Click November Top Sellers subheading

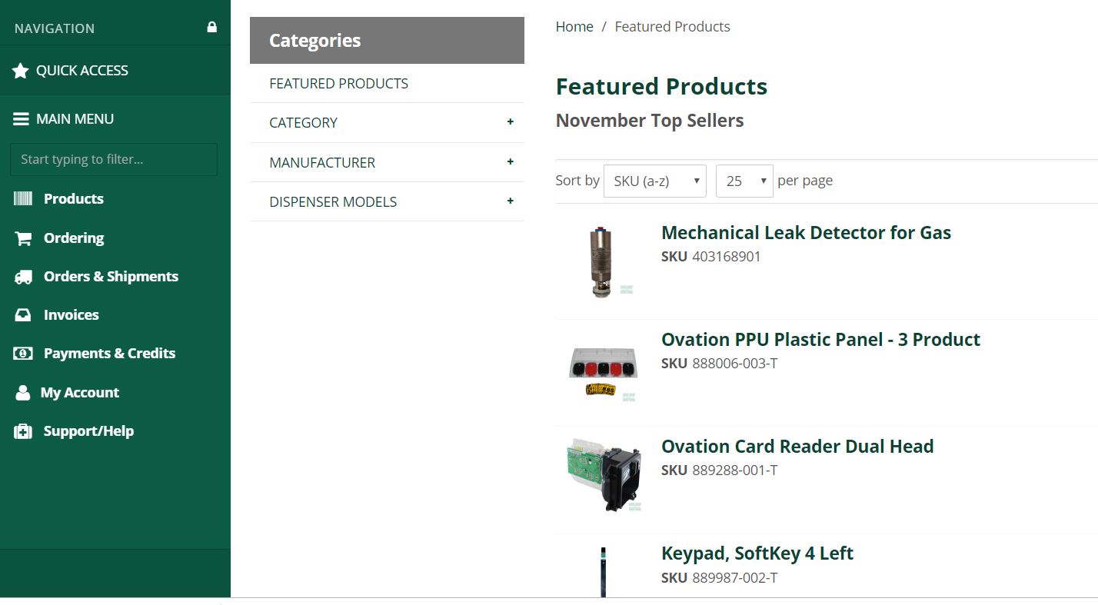tap(650, 121)
